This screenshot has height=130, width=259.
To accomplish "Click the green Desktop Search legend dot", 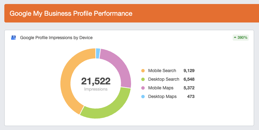I will click(143, 79).
